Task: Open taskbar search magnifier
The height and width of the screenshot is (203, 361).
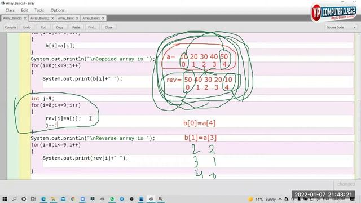Action: tap(14, 199)
